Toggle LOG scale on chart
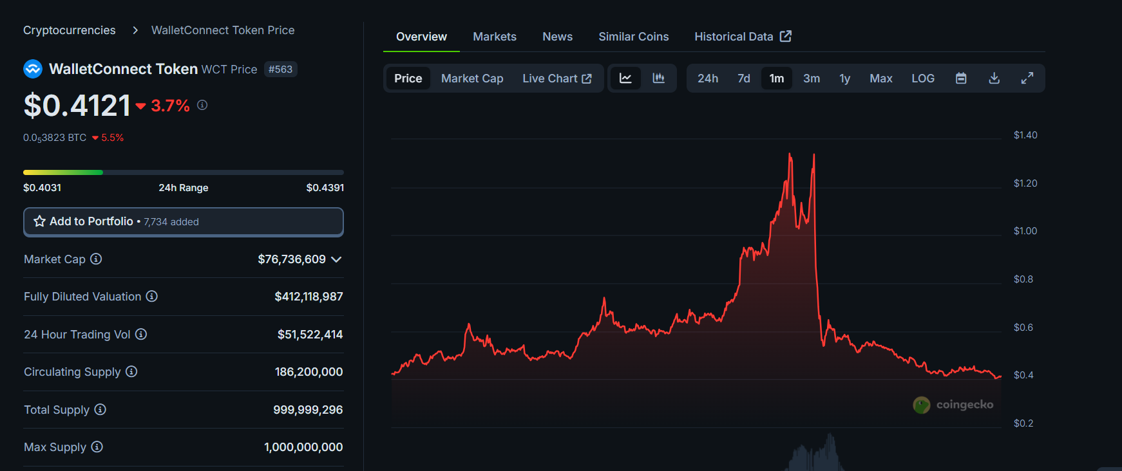This screenshot has width=1122, height=471. [x=923, y=78]
